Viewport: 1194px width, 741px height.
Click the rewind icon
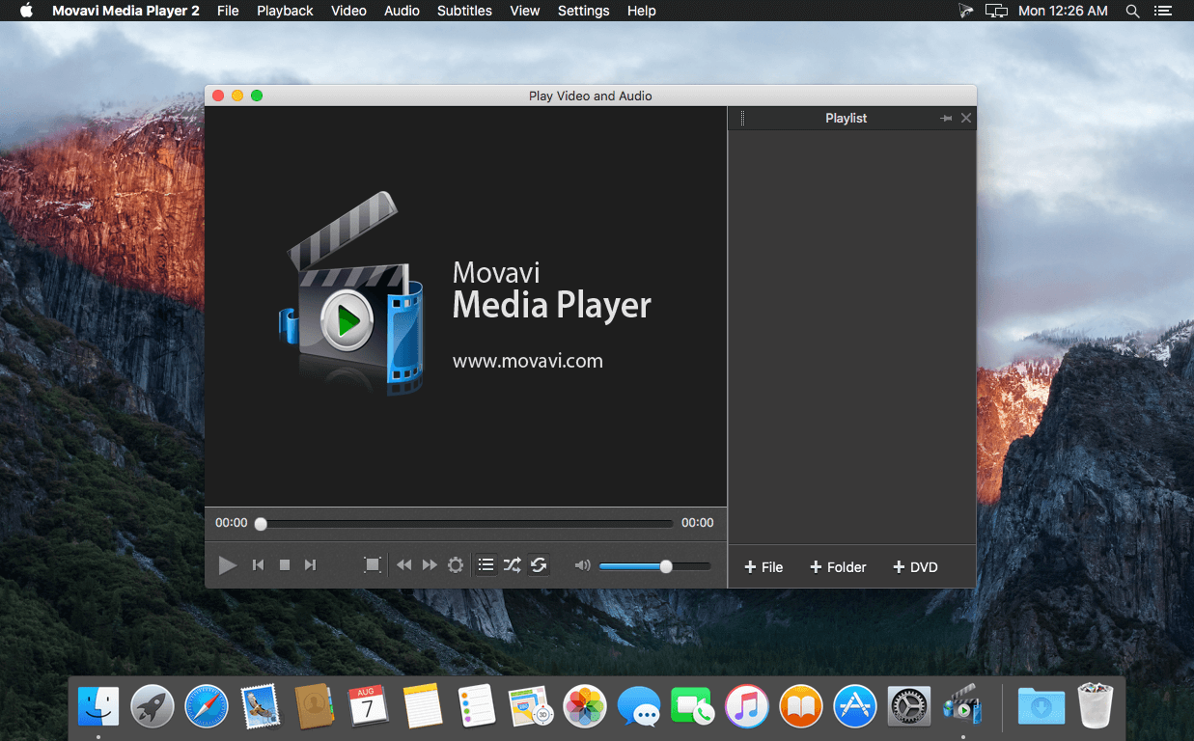(x=404, y=565)
